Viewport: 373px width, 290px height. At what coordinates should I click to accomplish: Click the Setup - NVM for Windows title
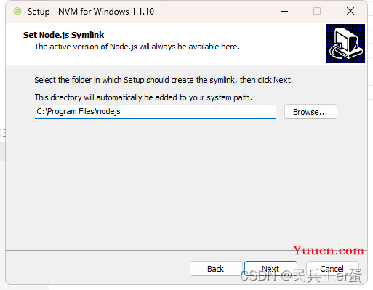[x=91, y=12]
